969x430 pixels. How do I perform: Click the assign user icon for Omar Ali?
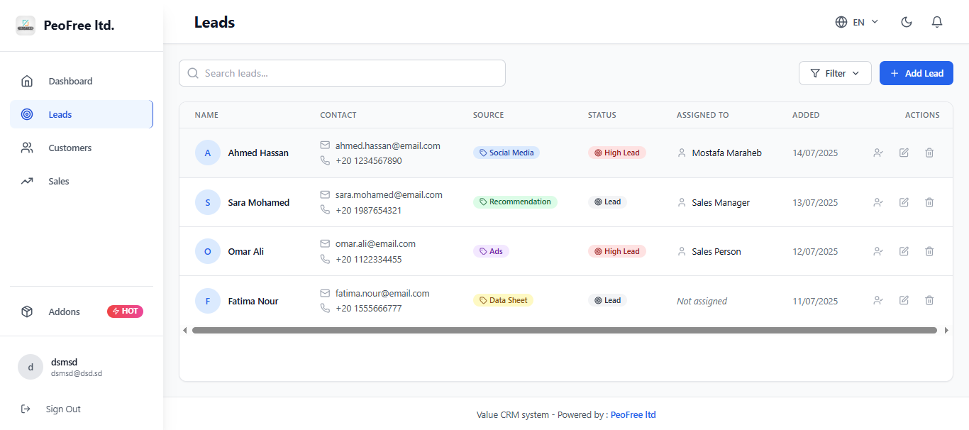(x=878, y=251)
